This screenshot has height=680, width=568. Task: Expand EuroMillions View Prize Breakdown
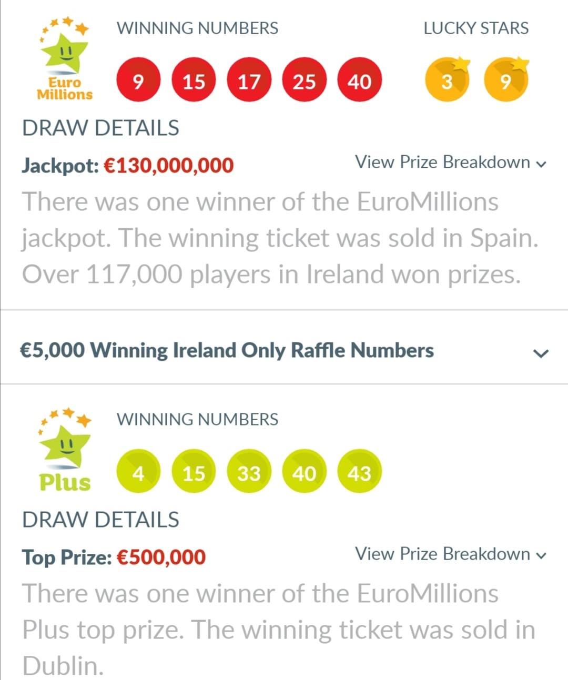(451, 163)
